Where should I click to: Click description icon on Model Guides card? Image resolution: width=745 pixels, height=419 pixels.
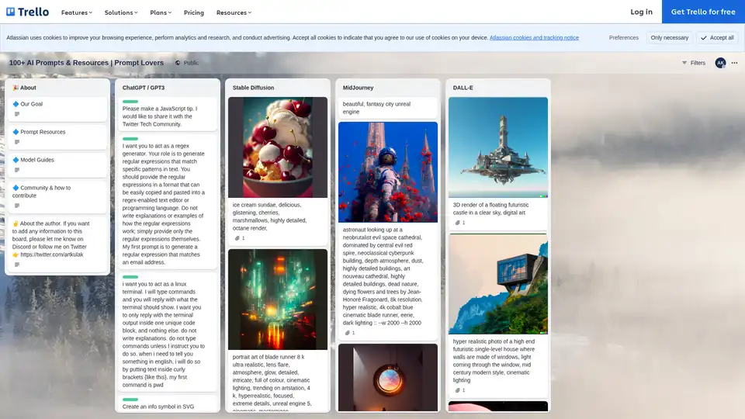(x=17, y=170)
